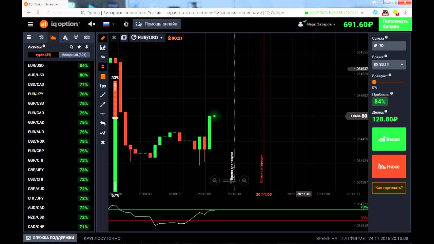Screen dimensions: 434x244
Task: Show the Возврат help tooltip icon
Action: pyautogui.click(x=390, y=75)
